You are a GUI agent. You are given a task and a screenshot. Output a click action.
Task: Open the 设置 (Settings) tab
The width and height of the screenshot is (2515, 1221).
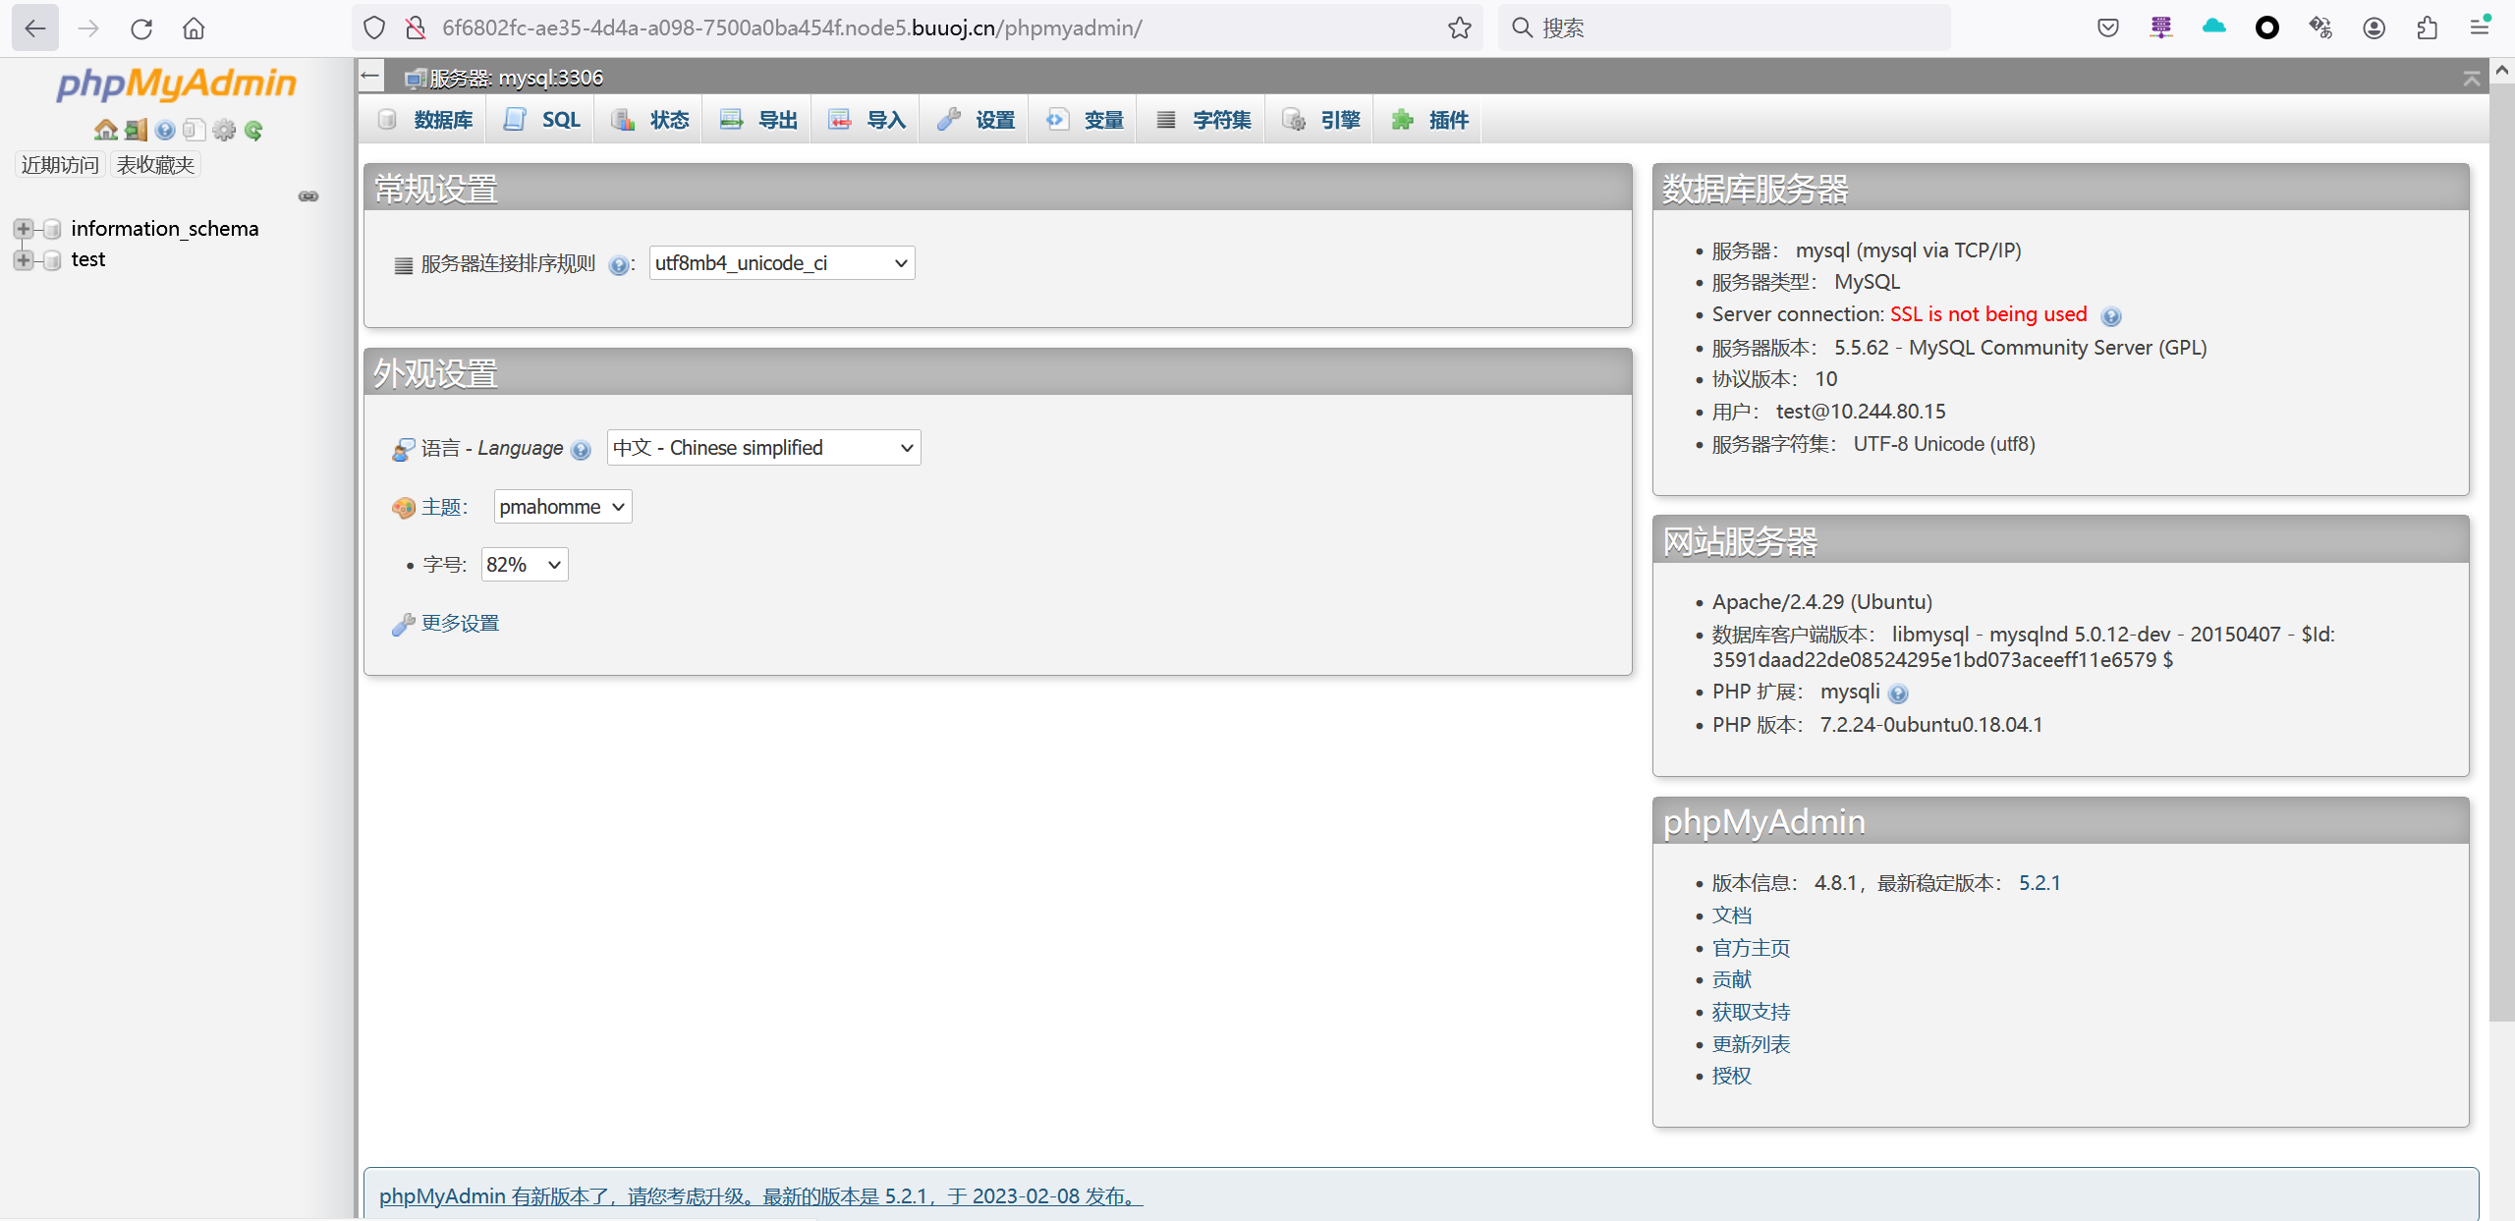click(975, 120)
